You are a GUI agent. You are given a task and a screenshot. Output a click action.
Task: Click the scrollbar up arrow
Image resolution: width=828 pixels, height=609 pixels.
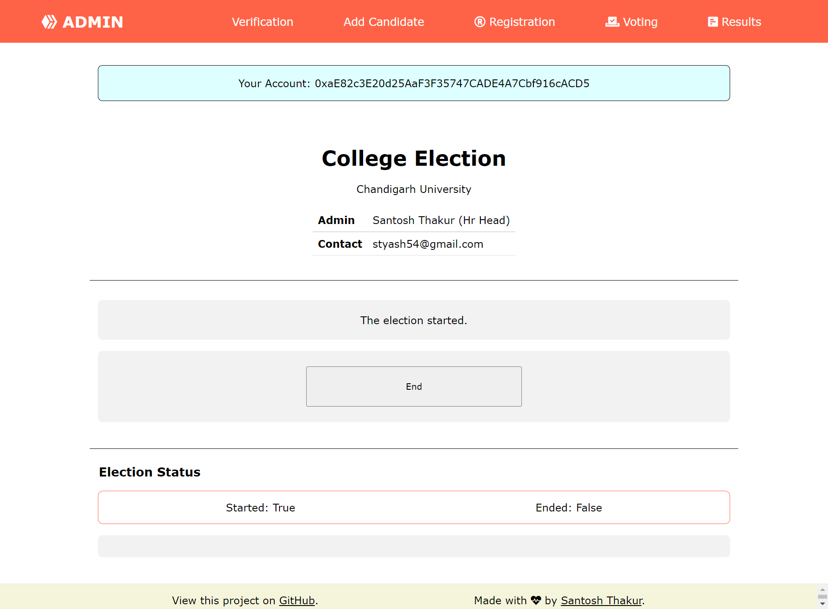coord(822,590)
